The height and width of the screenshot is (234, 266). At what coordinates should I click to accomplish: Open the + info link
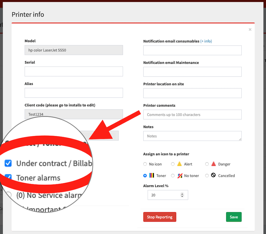tap(206, 41)
